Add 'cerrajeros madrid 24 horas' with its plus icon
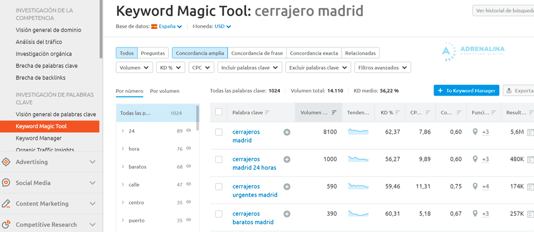The height and width of the screenshot is (232, 534). click(x=287, y=160)
